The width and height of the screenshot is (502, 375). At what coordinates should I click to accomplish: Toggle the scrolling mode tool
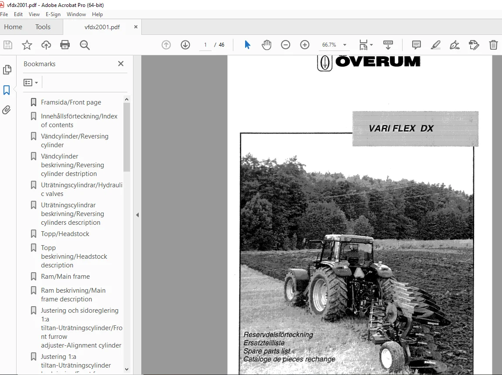pyautogui.click(x=388, y=45)
